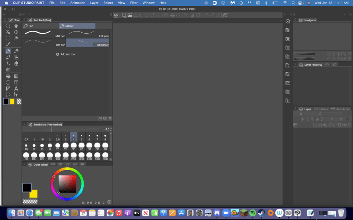Delete sub tool with trash icon

110,118
